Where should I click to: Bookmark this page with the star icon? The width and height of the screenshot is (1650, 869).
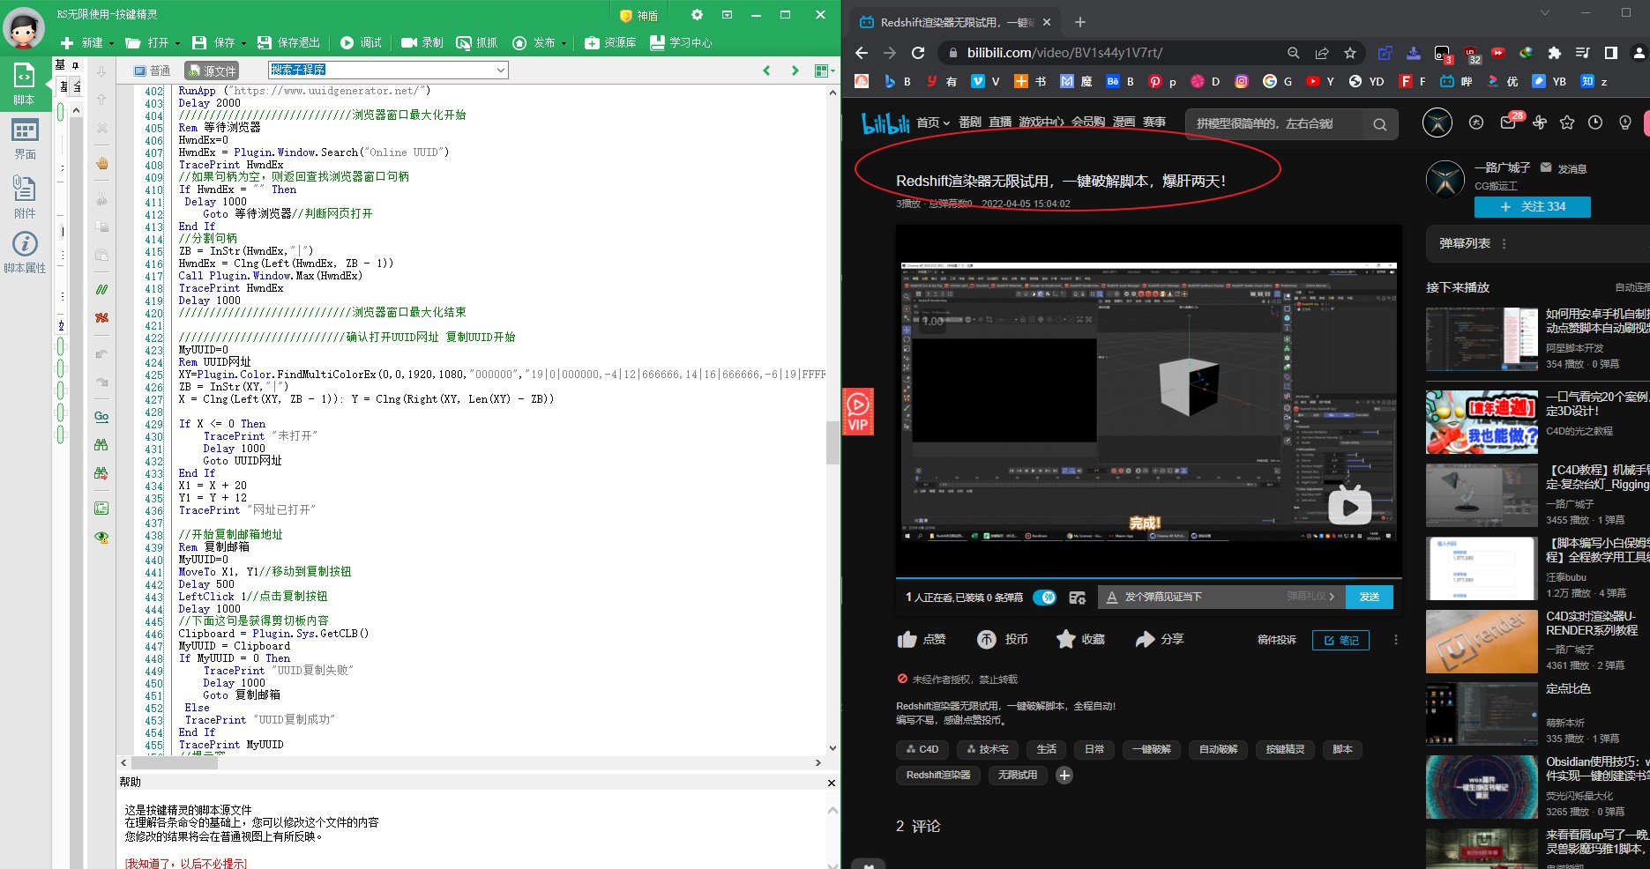coord(1349,53)
